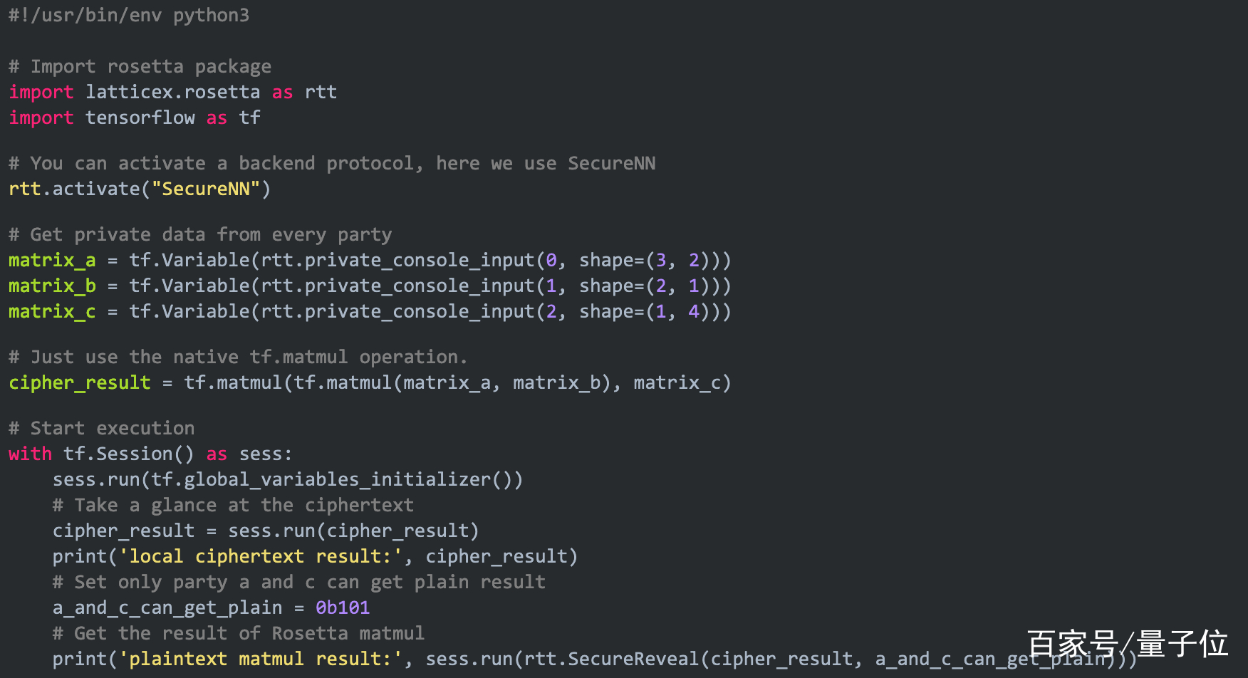The height and width of the screenshot is (678, 1248).
Task: Place cursor on 'latticex.rosetta' import text
Action: tap(173, 92)
